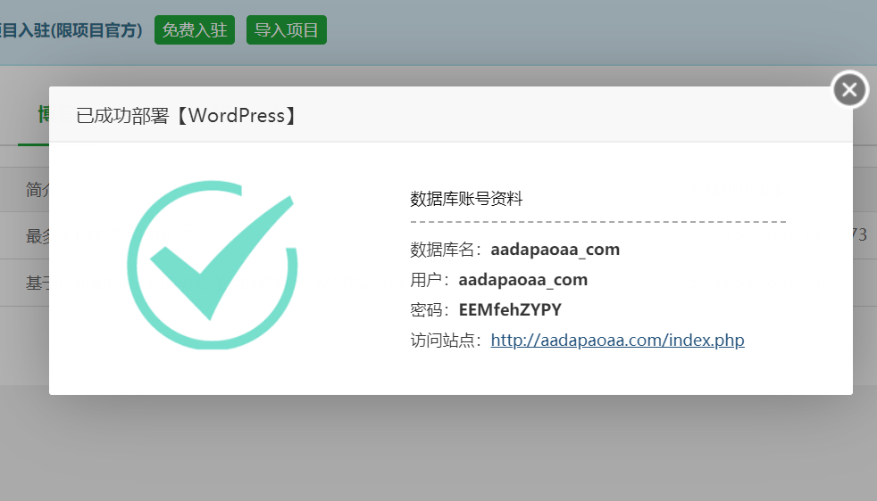Click the 项目入驻(限项目官方) label
Screen dimensions: 877x501
coord(71,30)
